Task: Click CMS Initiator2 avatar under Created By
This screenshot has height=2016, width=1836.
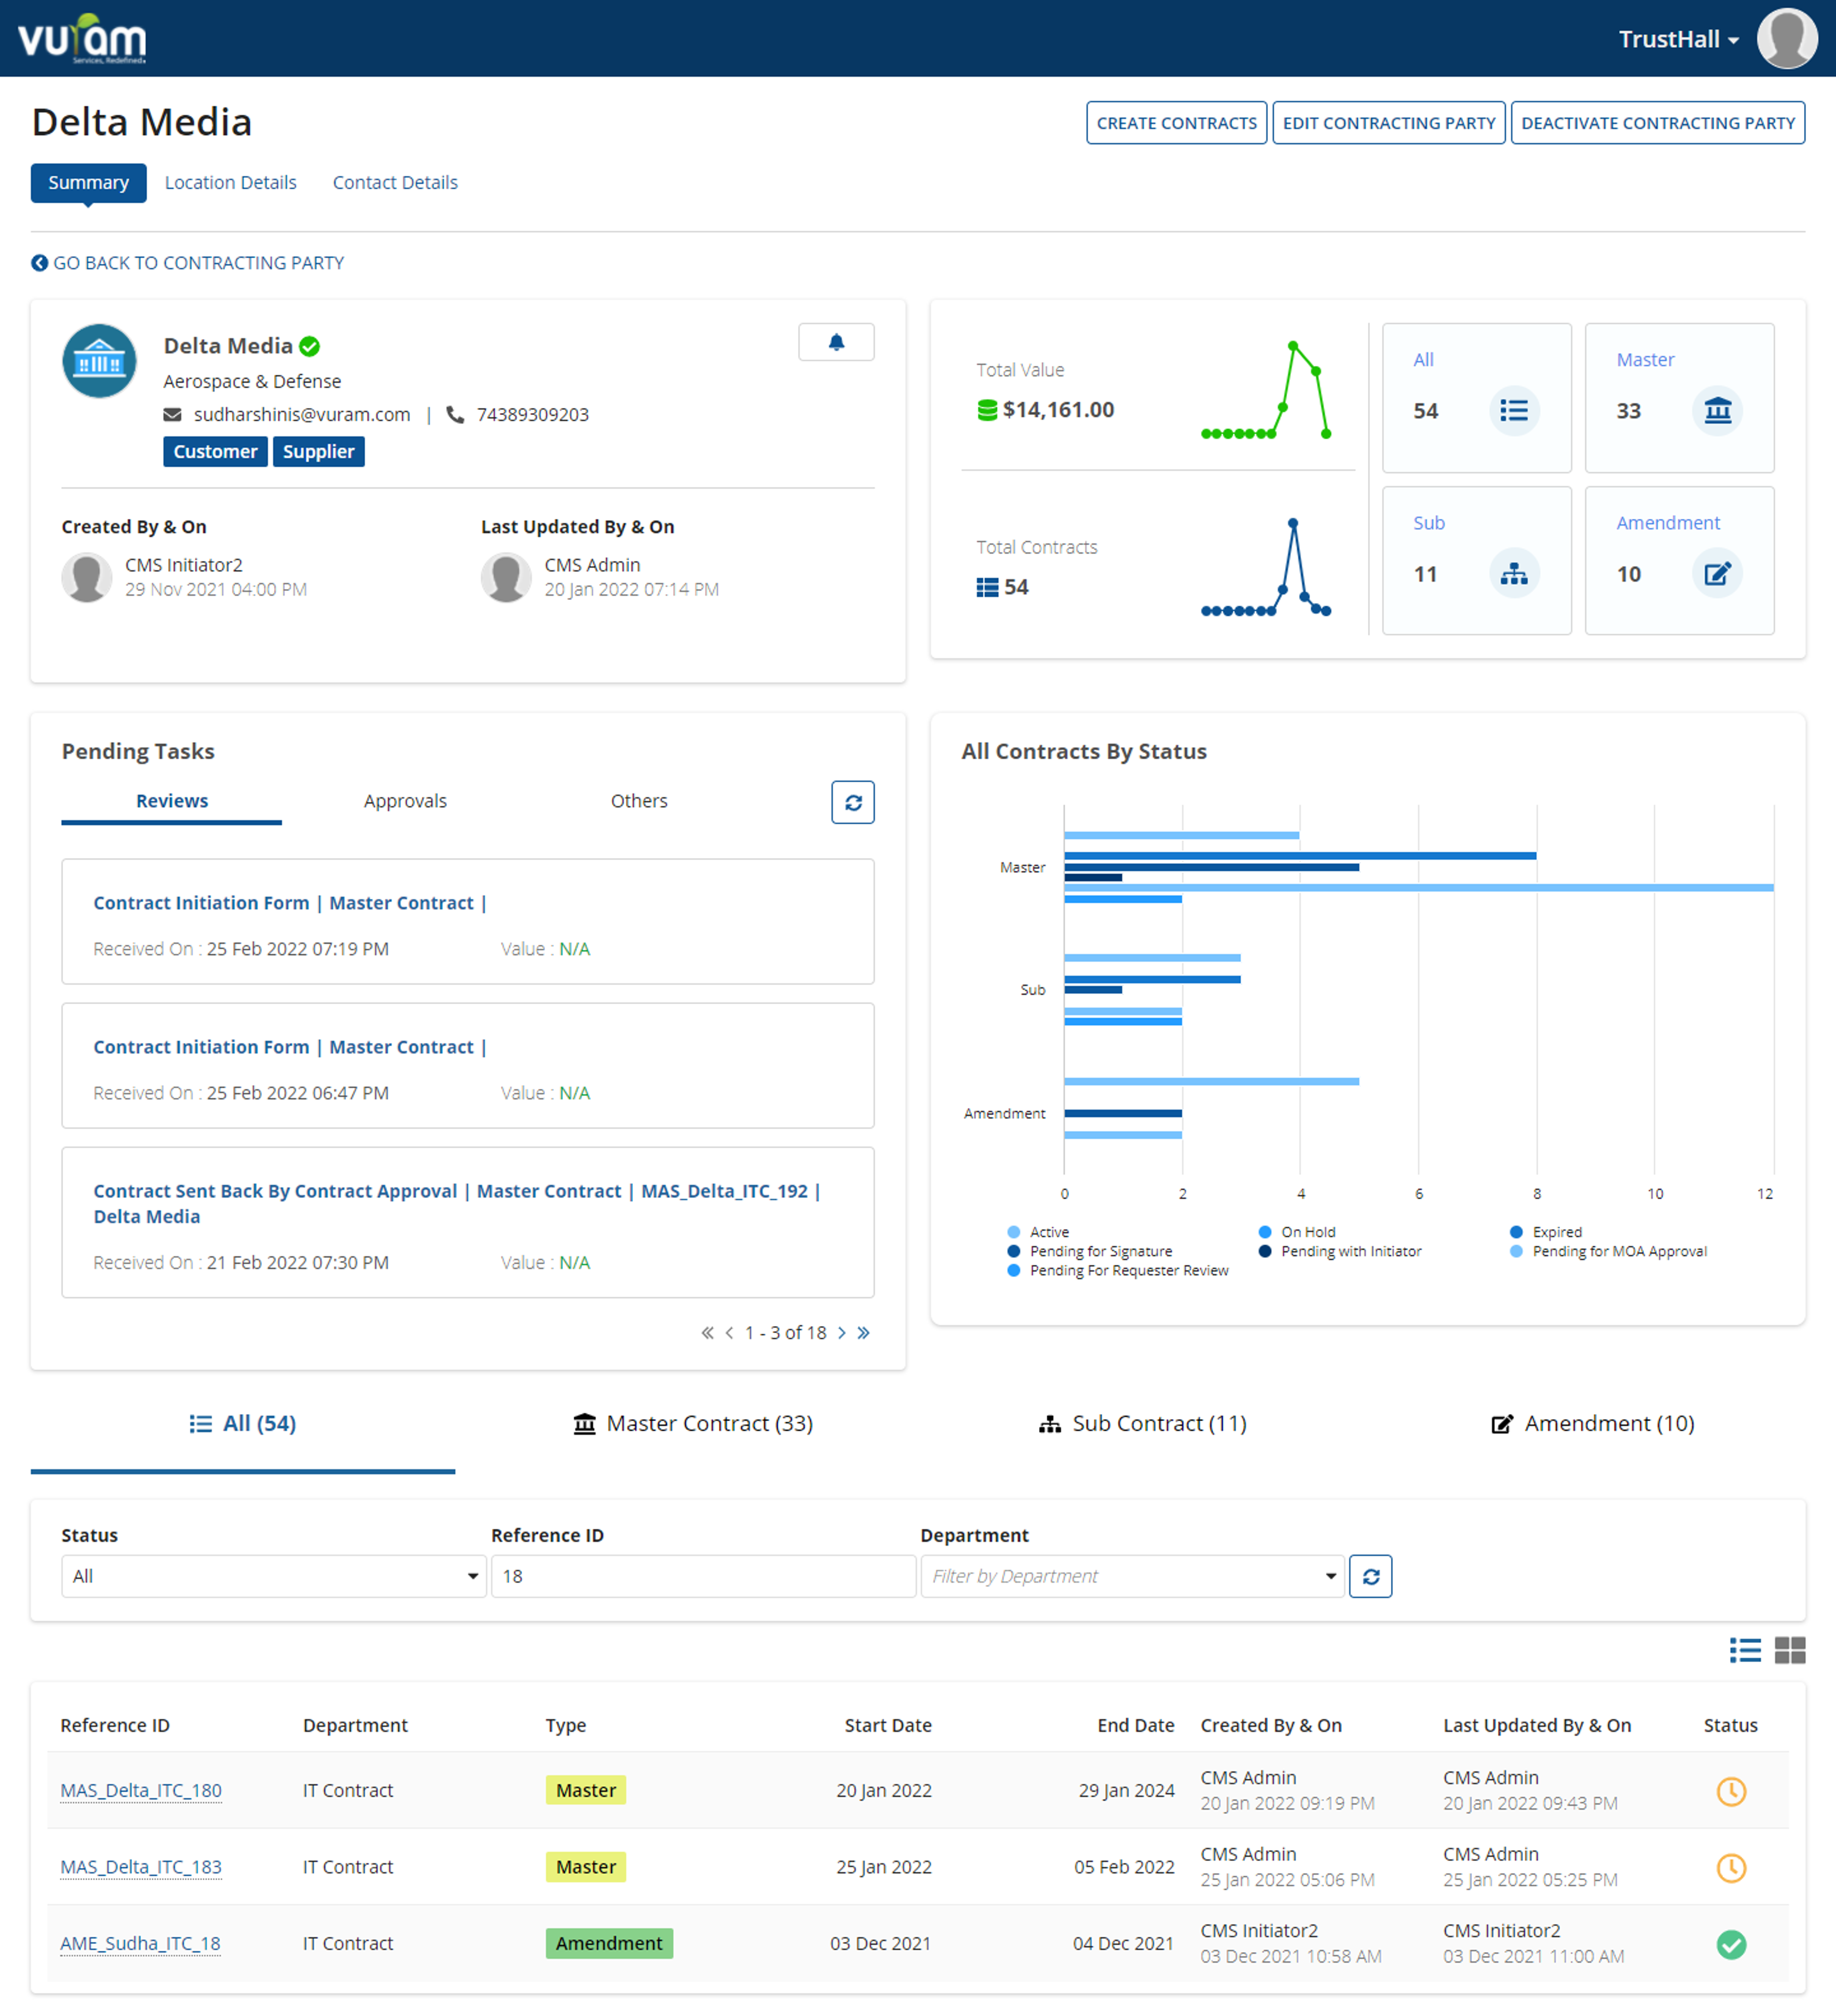Action: click(x=87, y=577)
